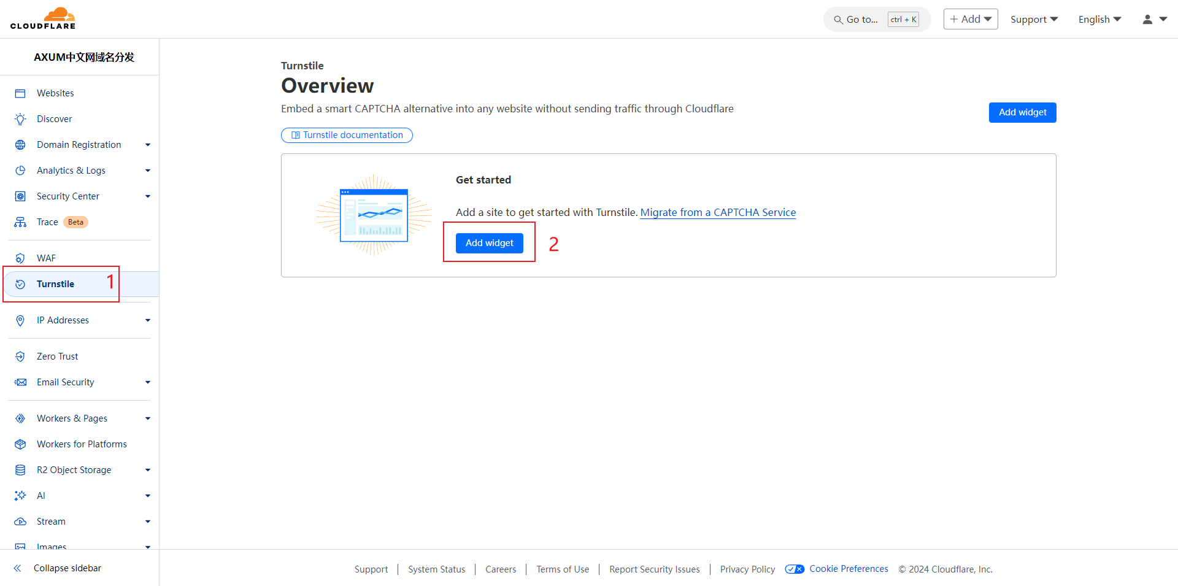This screenshot has height=586, width=1178.
Task: Open the Support dropdown in header
Action: coord(1034,20)
